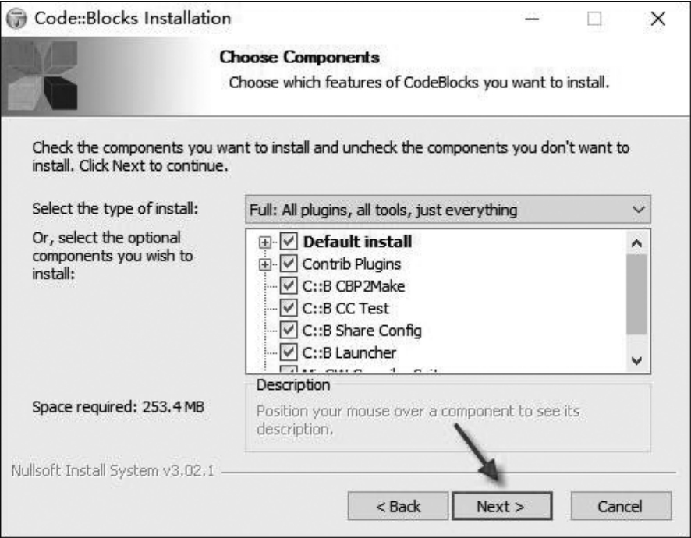The height and width of the screenshot is (538, 691).
Task: Uncheck the C::B Launcher checkbox
Action: point(289,353)
